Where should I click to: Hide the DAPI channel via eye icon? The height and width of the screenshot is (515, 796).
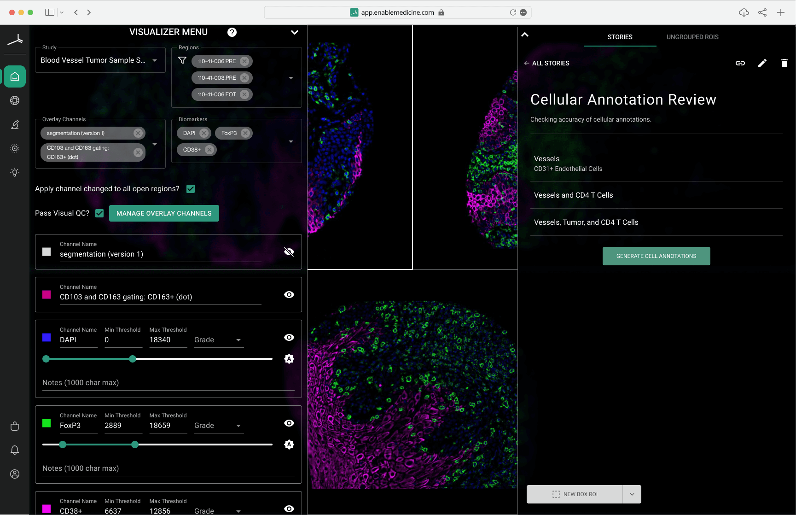coord(289,338)
